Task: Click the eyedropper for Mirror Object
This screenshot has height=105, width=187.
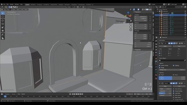Action: (185, 60)
